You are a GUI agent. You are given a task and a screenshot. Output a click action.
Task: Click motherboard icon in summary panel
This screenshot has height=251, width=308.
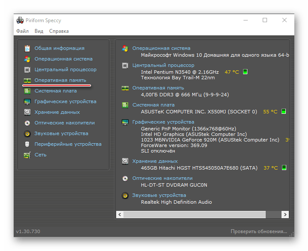pos(125,105)
